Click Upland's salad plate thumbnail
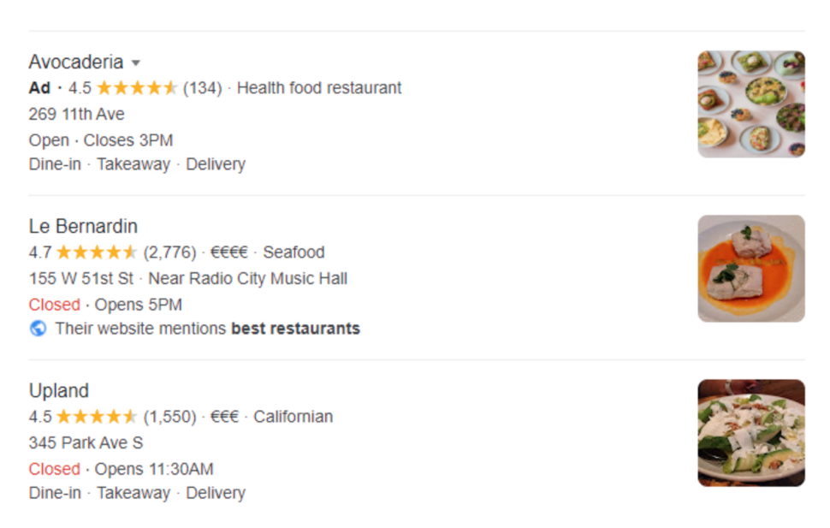Viewport: 830px width, 528px height. [x=751, y=431]
